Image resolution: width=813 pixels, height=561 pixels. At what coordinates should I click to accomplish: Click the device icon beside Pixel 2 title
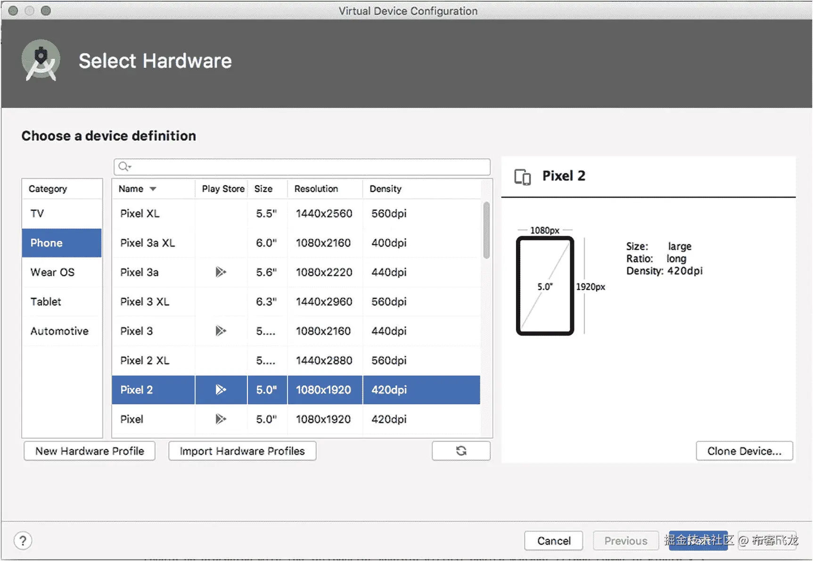(522, 177)
